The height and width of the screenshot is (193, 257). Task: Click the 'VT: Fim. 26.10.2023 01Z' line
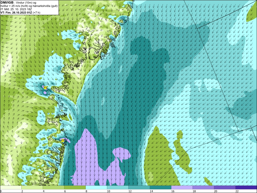tap(16, 13)
